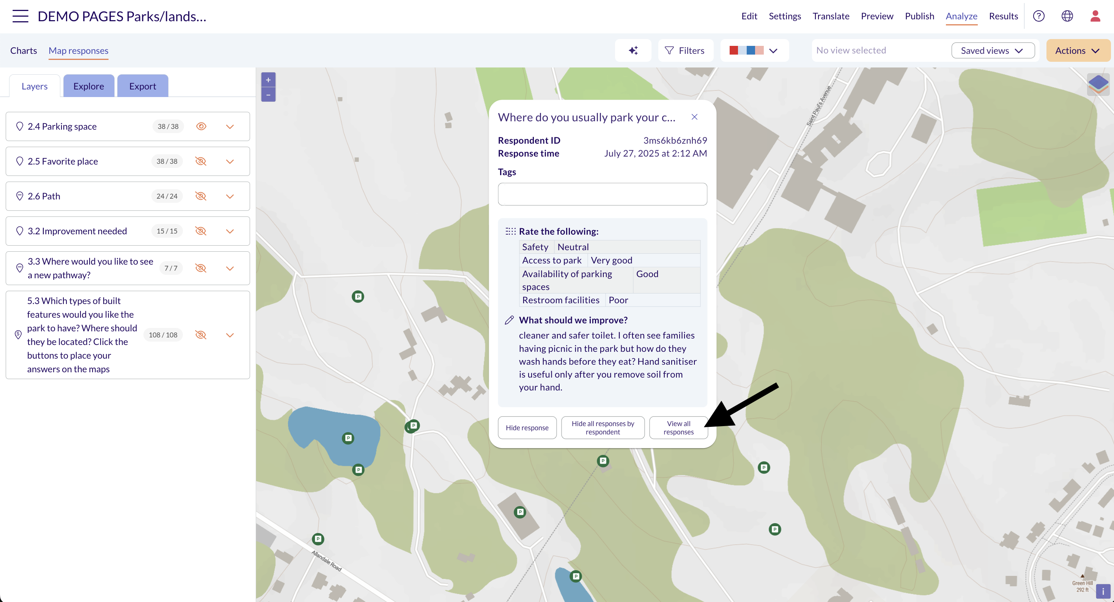Open Translate in top navigation
The height and width of the screenshot is (602, 1114).
(x=831, y=16)
